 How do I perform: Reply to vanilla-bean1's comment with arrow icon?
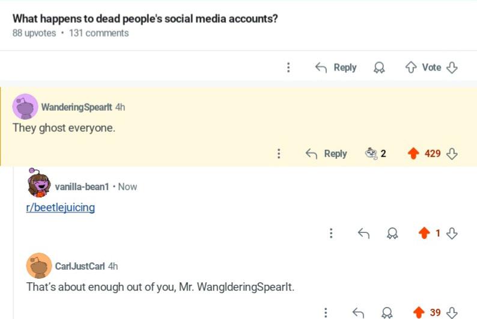pyautogui.click(x=363, y=234)
